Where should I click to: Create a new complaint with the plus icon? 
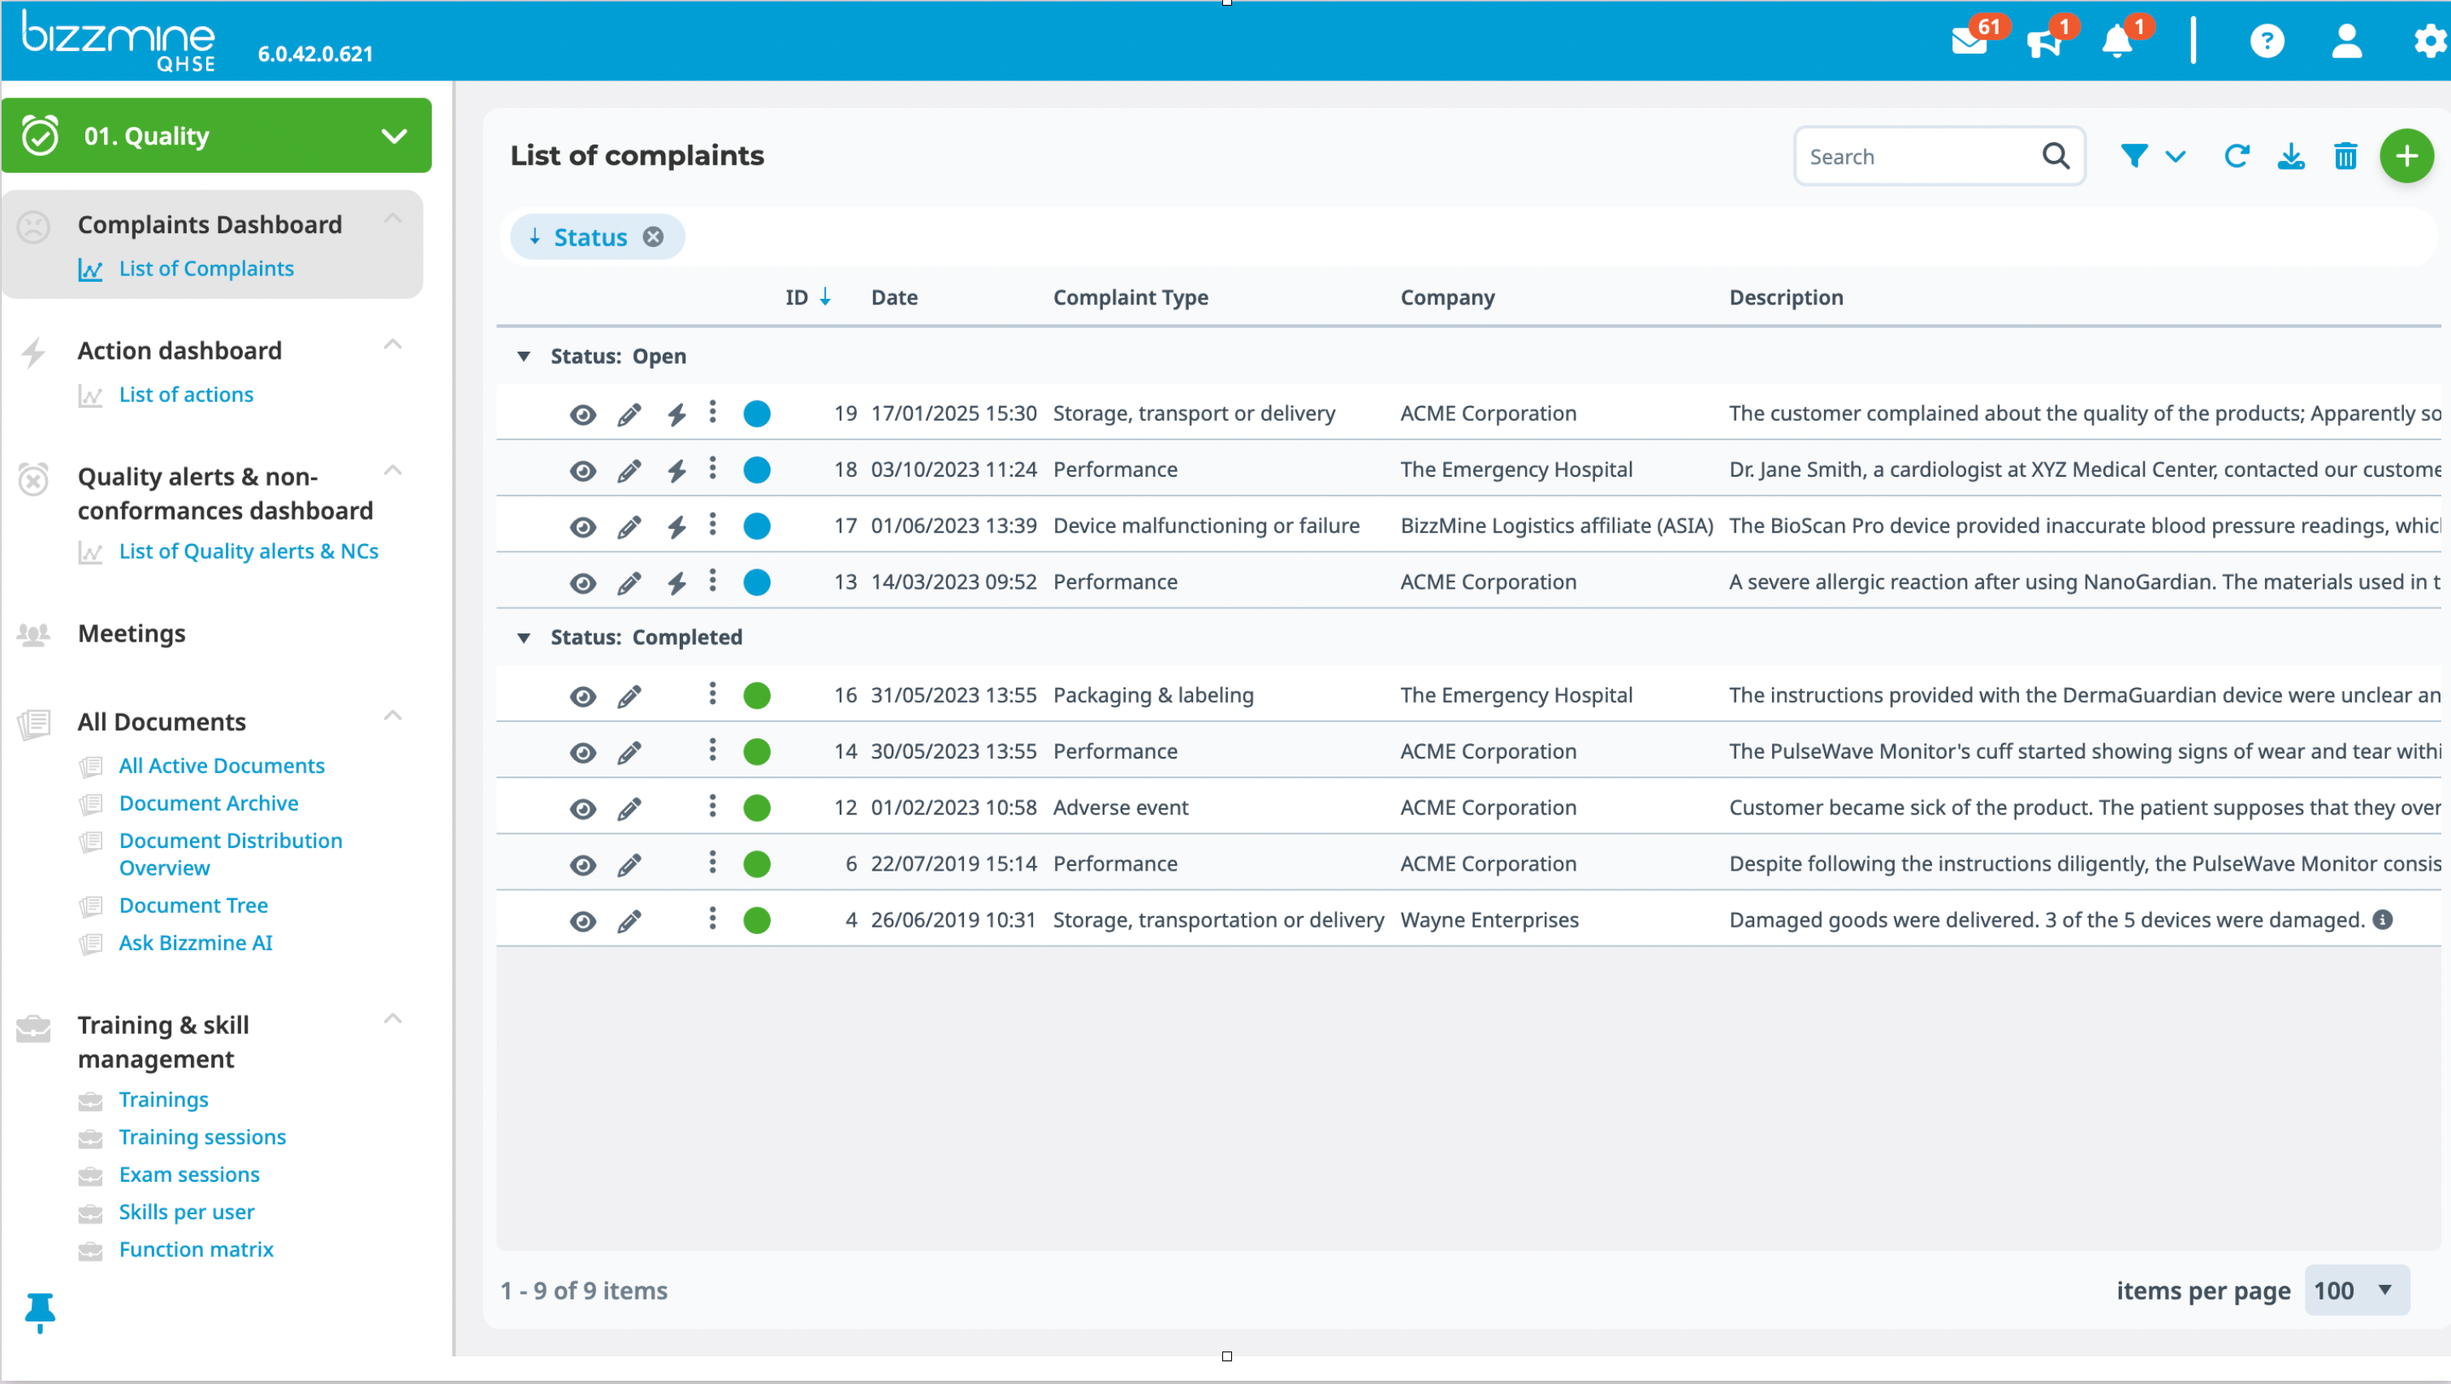(x=2407, y=155)
